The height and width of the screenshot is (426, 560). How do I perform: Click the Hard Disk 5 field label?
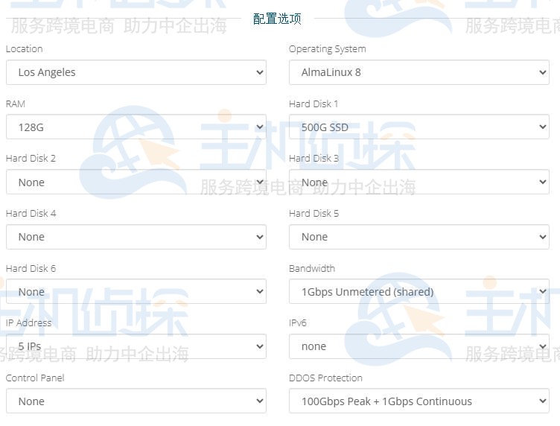[314, 214]
